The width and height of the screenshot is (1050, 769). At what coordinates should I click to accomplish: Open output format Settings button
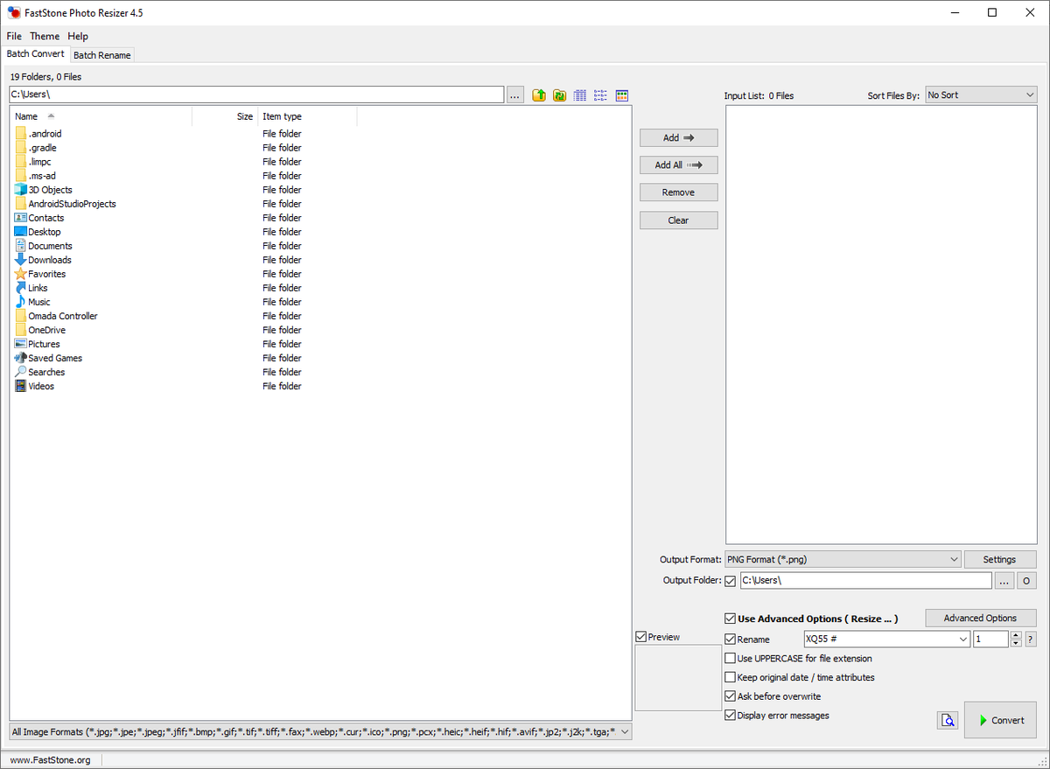point(1000,559)
